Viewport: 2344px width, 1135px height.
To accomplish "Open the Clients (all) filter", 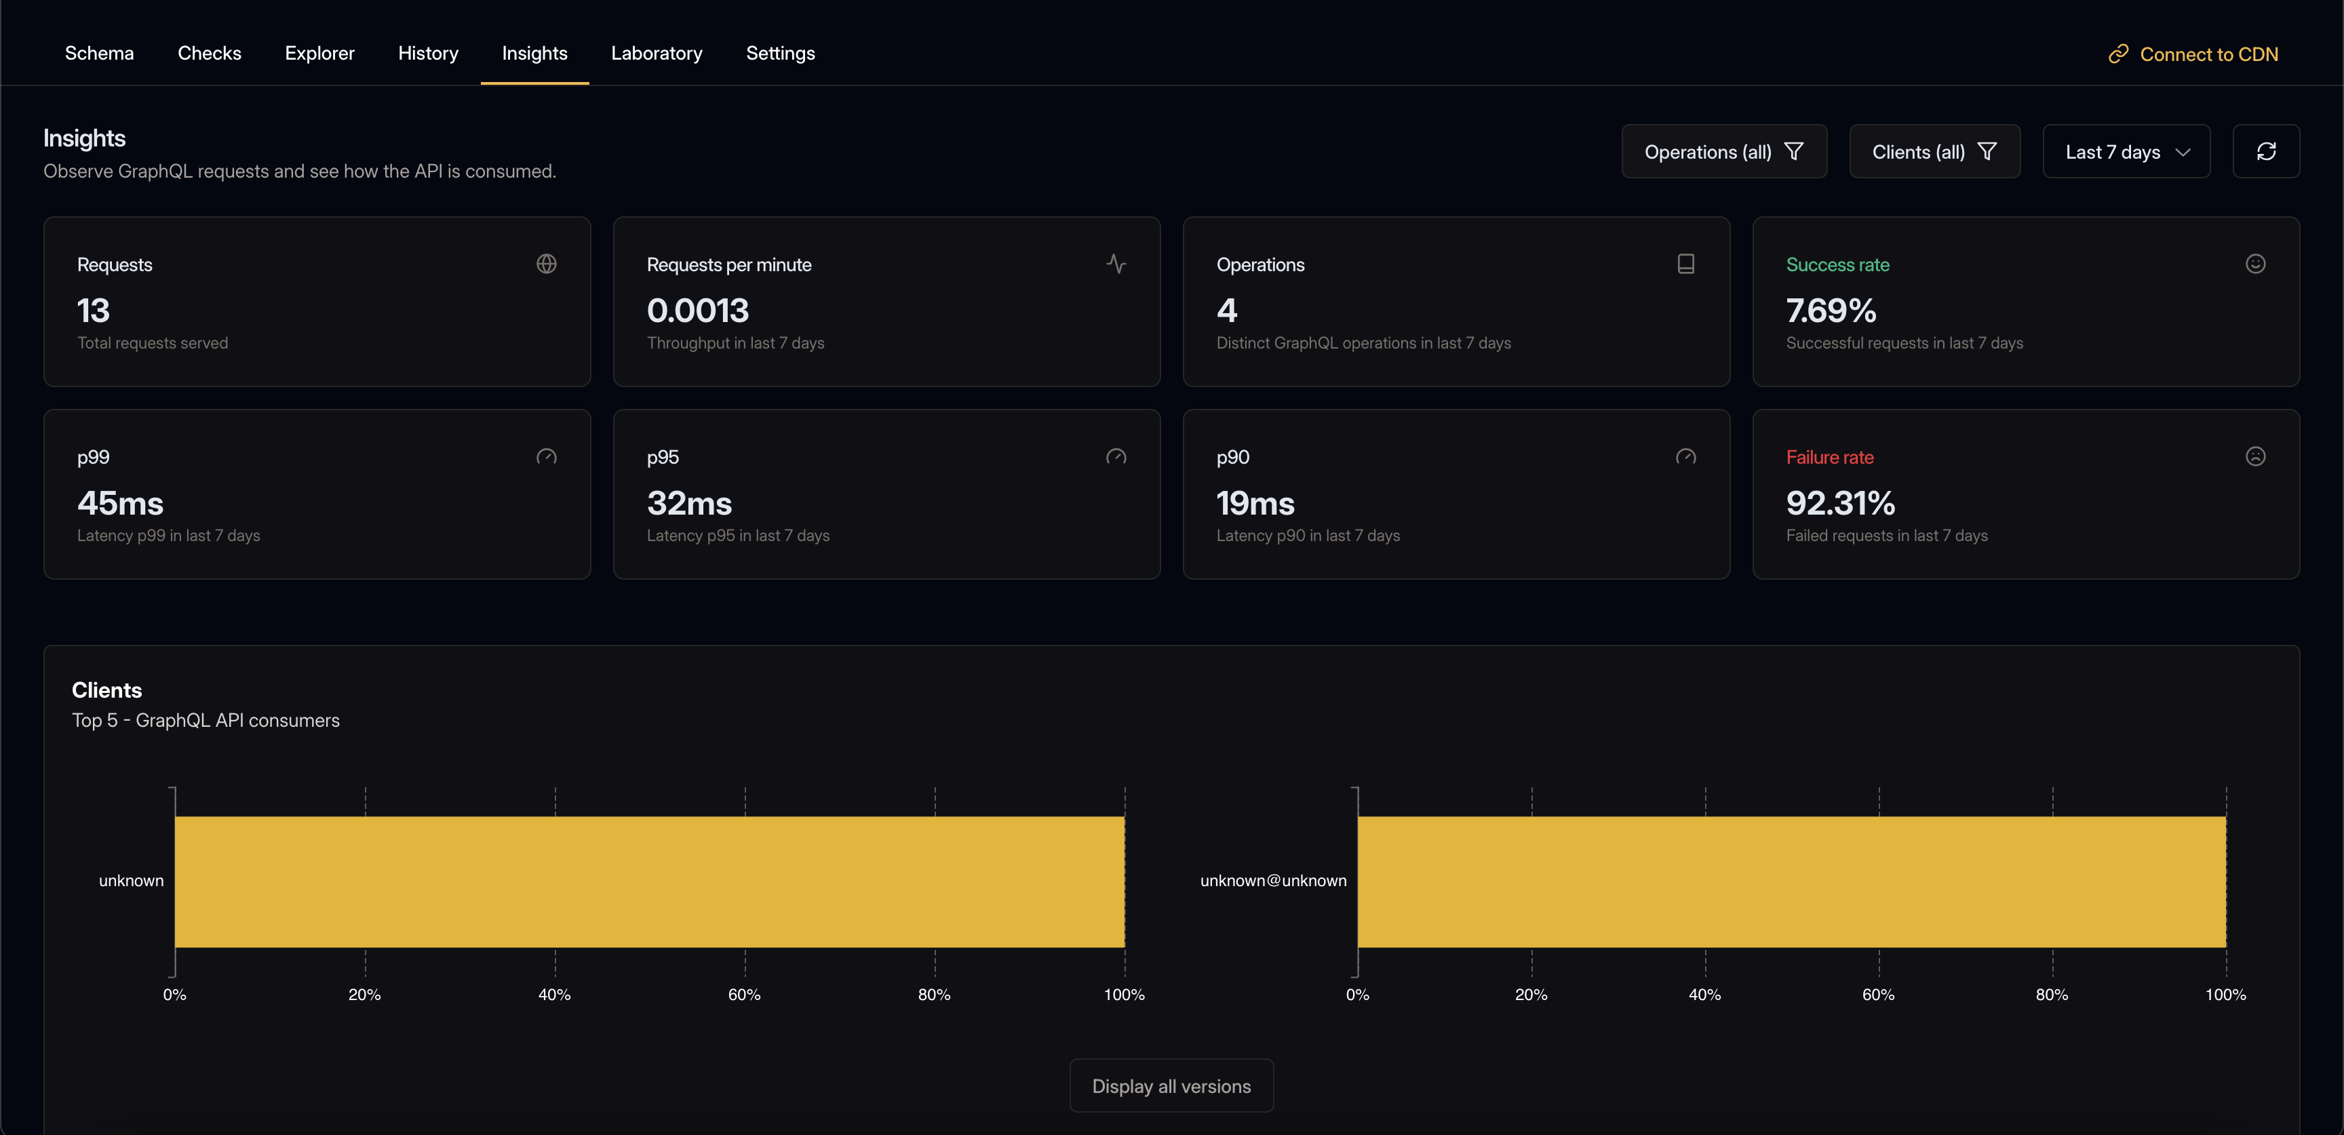I will (1934, 151).
